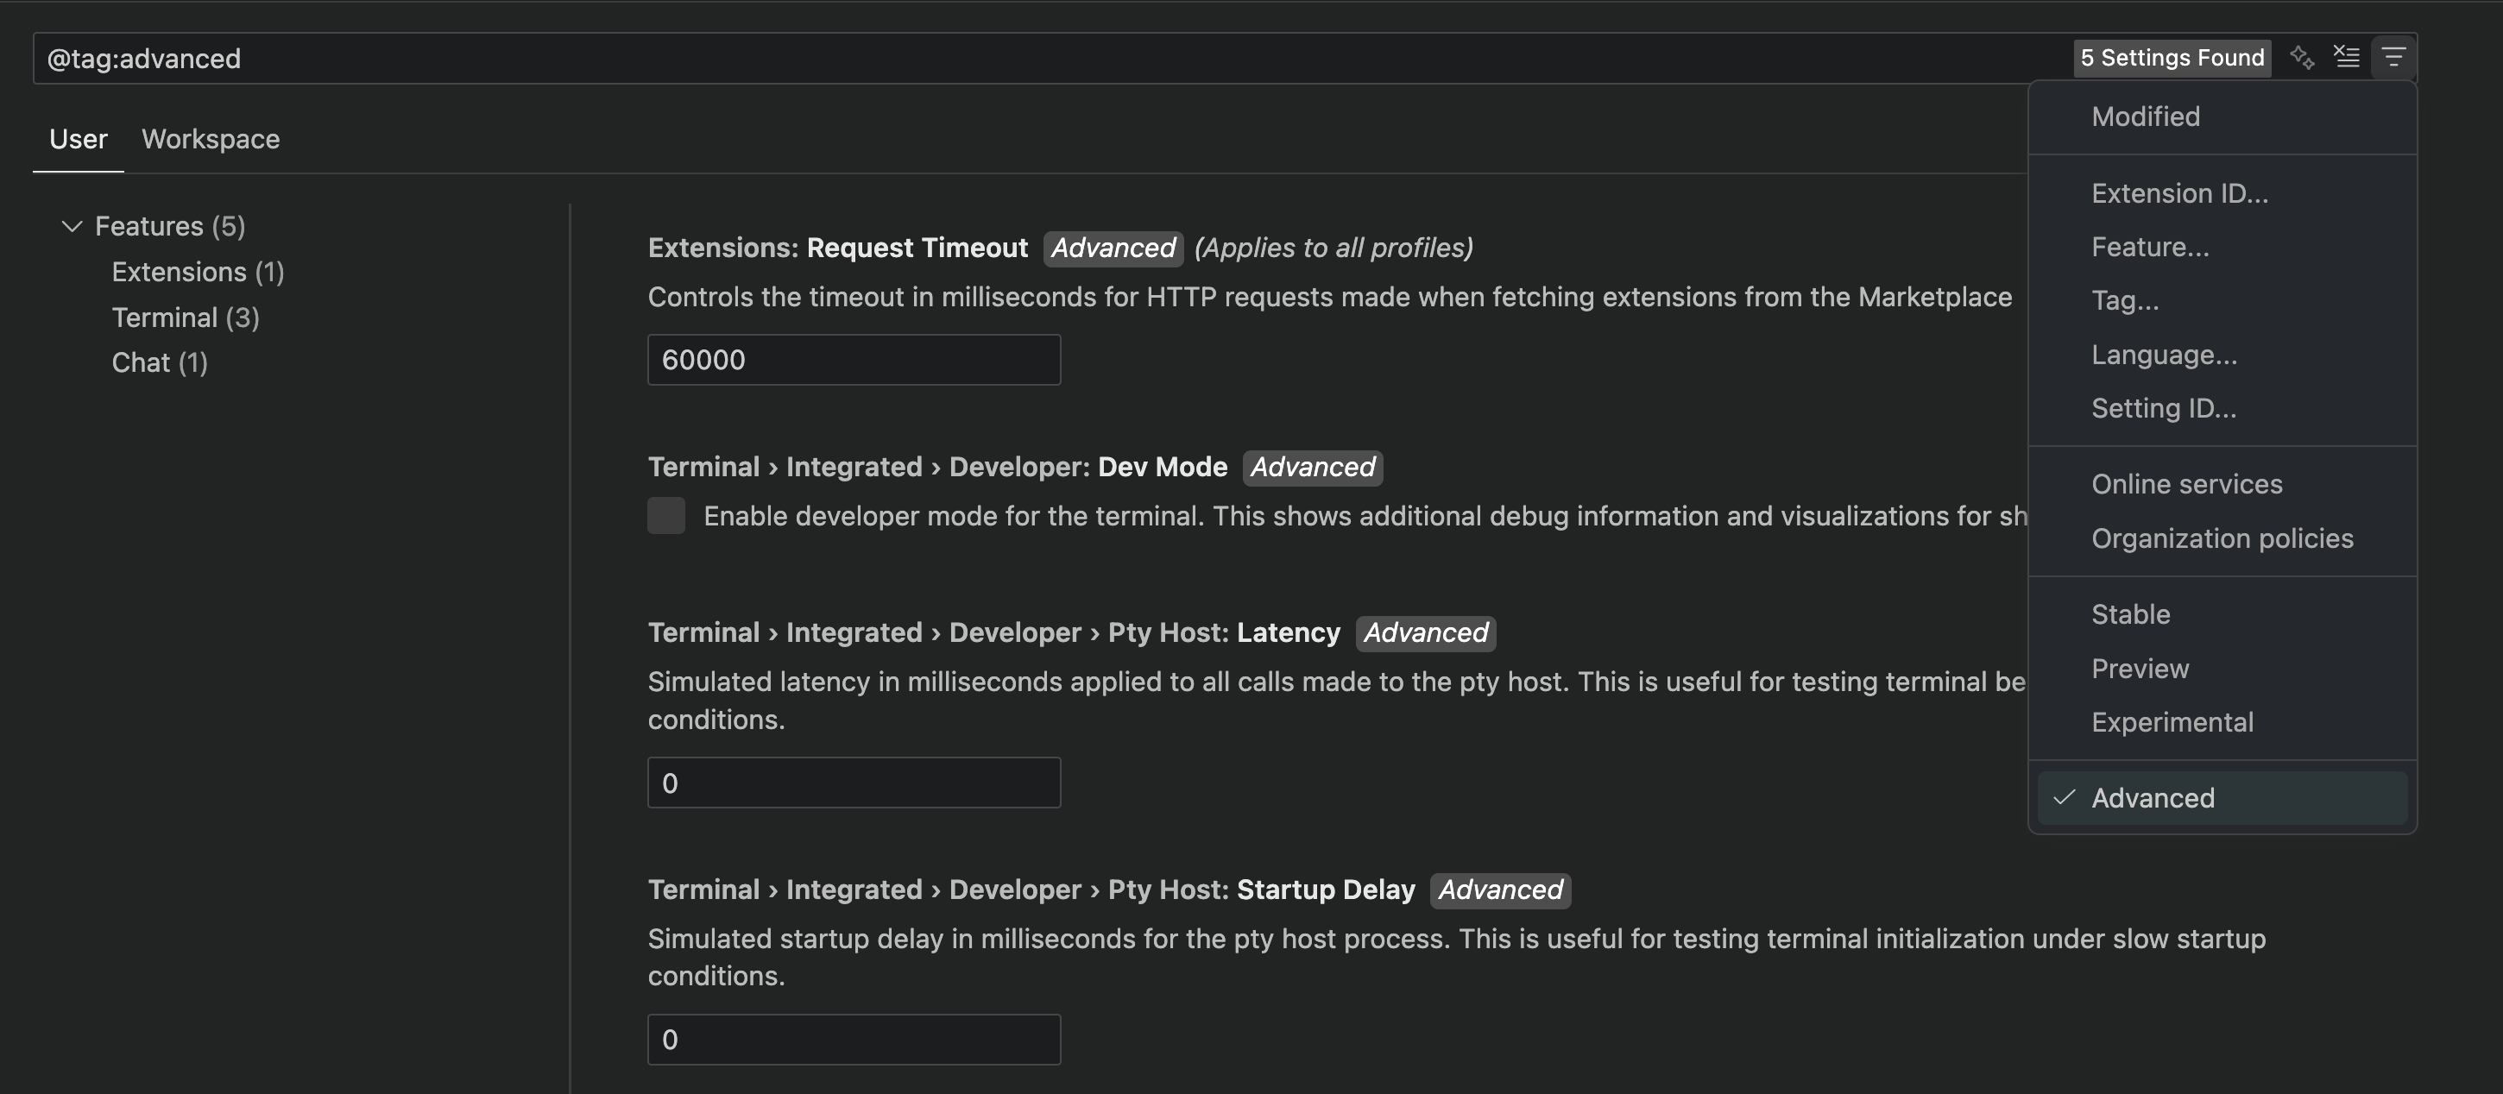Select the Online services filter
The image size is (2503, 1094).
click(2186, 483)
